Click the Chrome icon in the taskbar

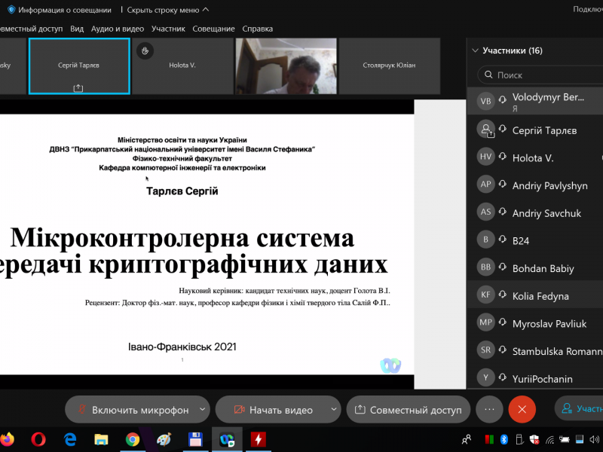[x=133, y=439]
